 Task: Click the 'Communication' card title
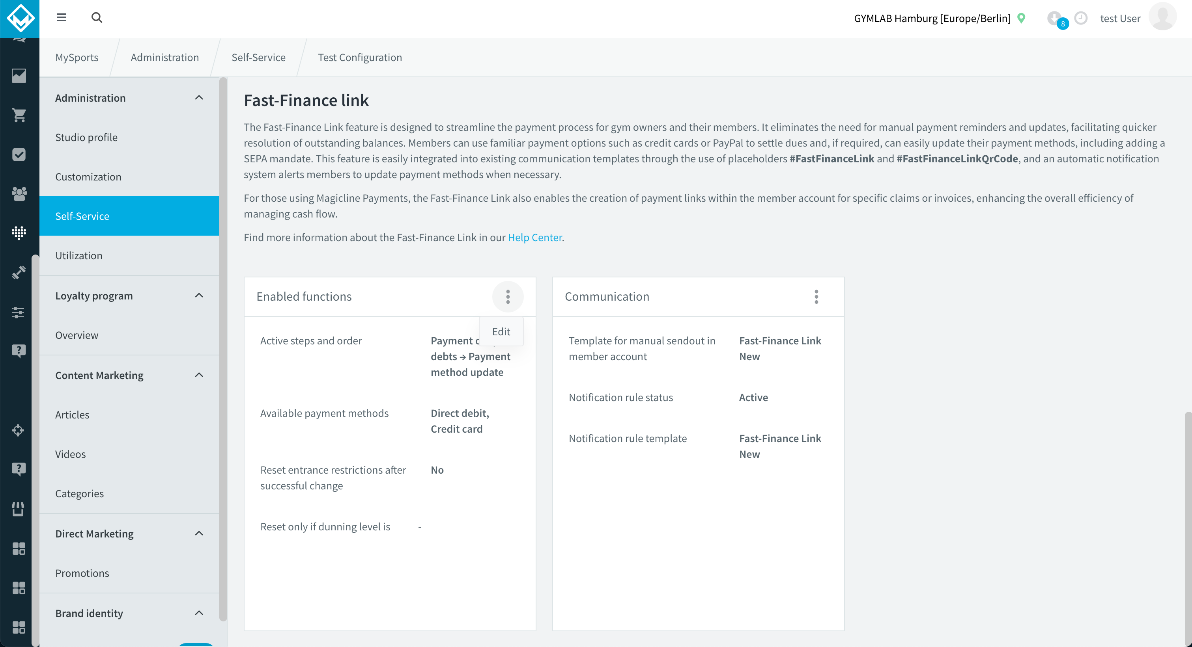[x=607, y=296]
